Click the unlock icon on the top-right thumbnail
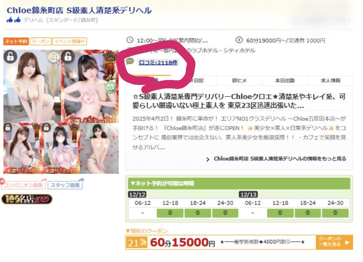The image size is (363, 262). pyautogui.click(x=68, y=56)
